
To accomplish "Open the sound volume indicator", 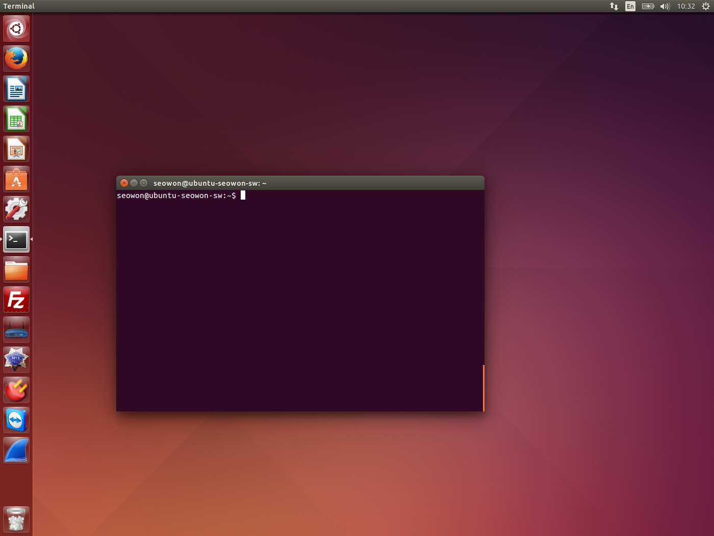I will pos(665,6).
